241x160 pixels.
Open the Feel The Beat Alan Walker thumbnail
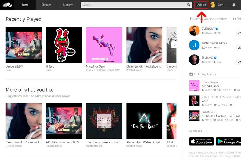(x=144, y=121)
